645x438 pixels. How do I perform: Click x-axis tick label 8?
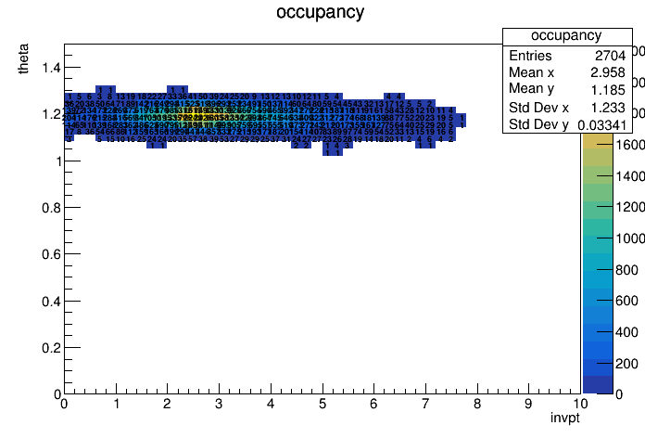pos(477,404)
